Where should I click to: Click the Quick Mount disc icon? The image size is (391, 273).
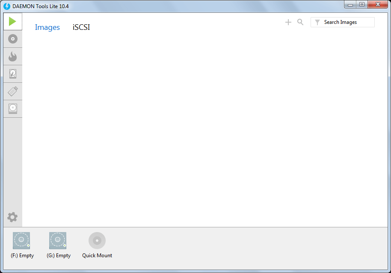pyautogui.click(x=97, y=240)
